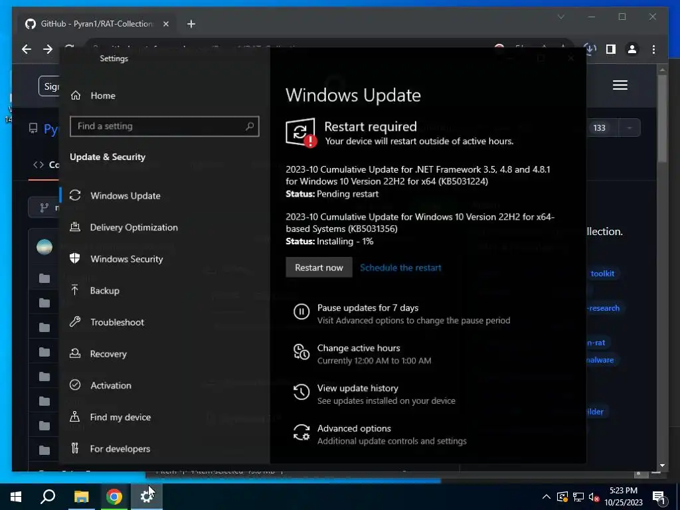Click the search magnifier in Find a setting

(x=250, y=126)
